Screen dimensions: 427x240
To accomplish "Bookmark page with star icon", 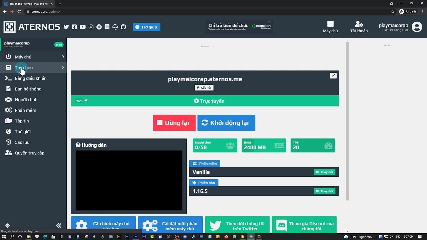I will tap(393, 11).
